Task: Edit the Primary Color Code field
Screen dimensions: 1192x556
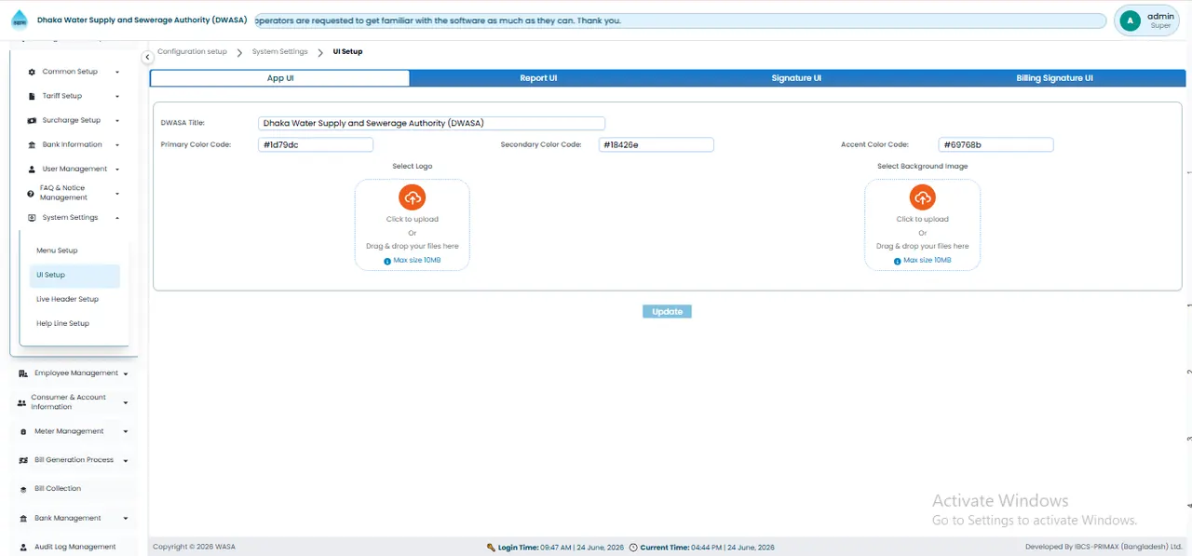Action: pos(316,144)
